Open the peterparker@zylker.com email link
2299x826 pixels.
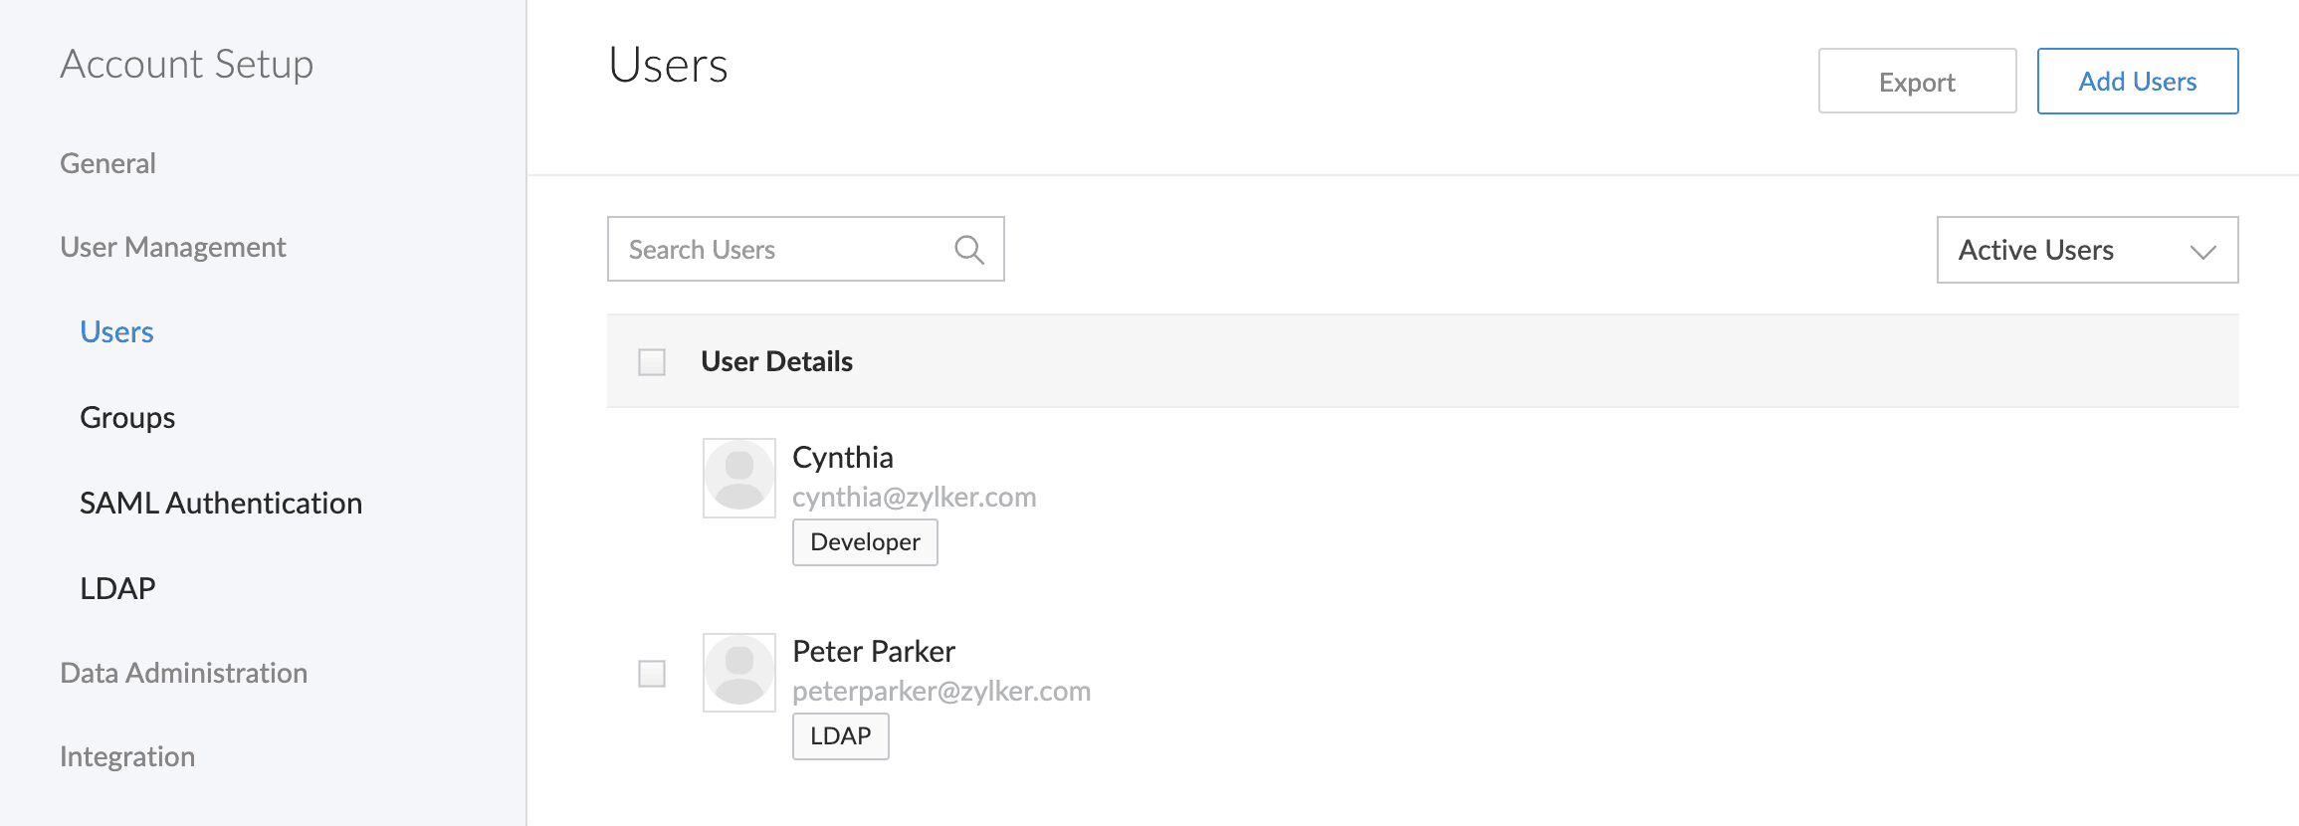point(941,691)
